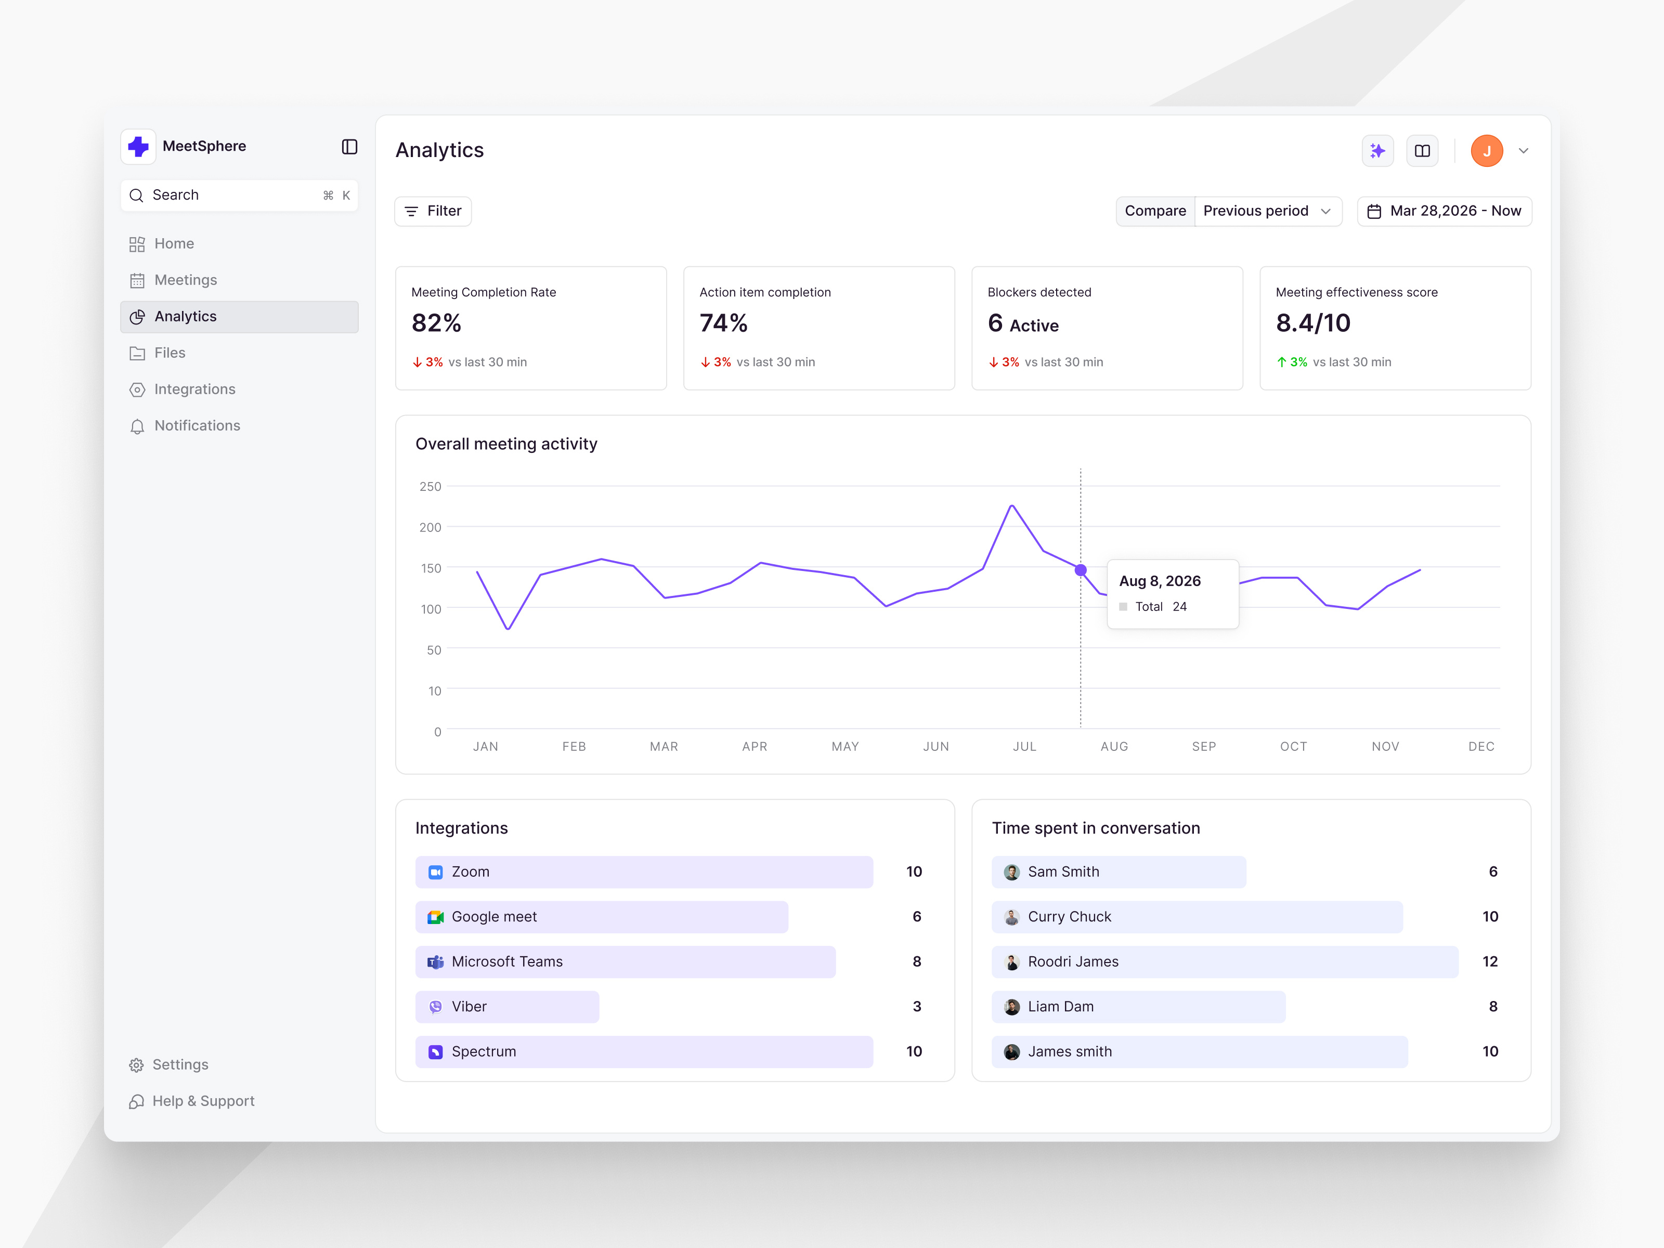
Task: Click the Google meet bar
Action: [602, 917]
